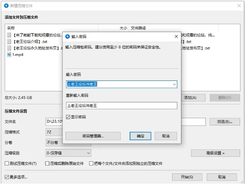Uncheck the 更多选项 checkbox
245x184 pixels.
pyautogui.click(x=7, y=177)
